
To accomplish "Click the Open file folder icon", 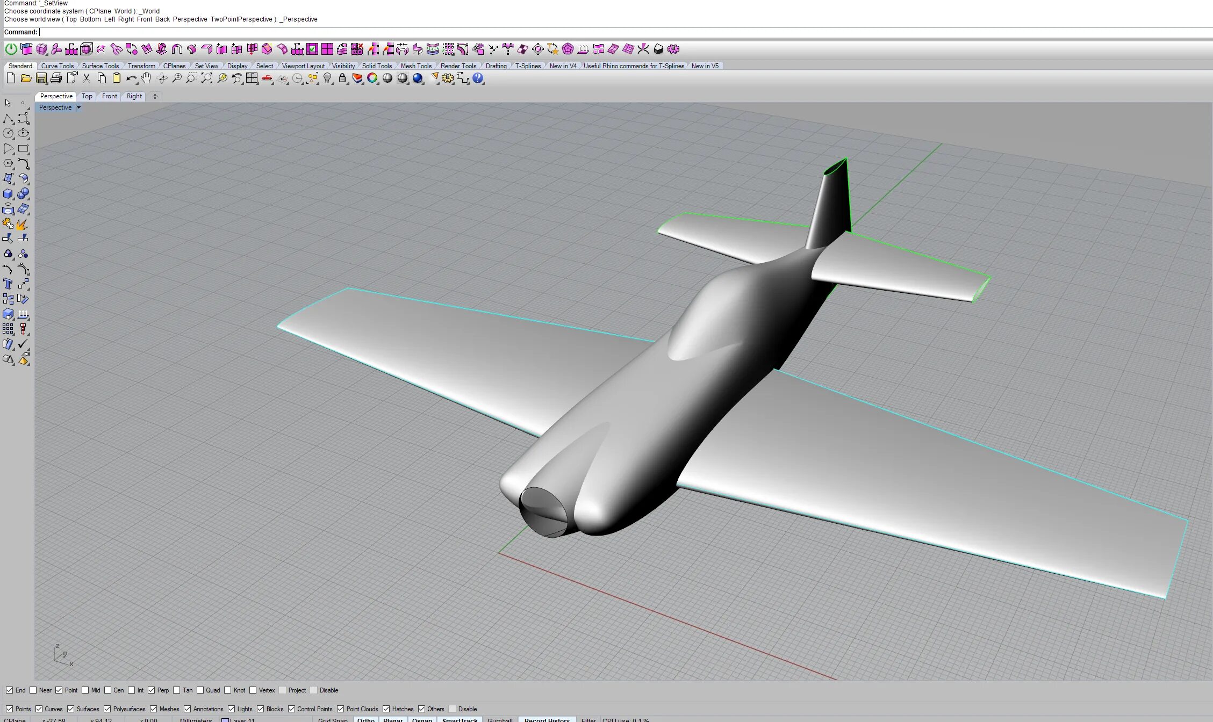I will (26, 78).
